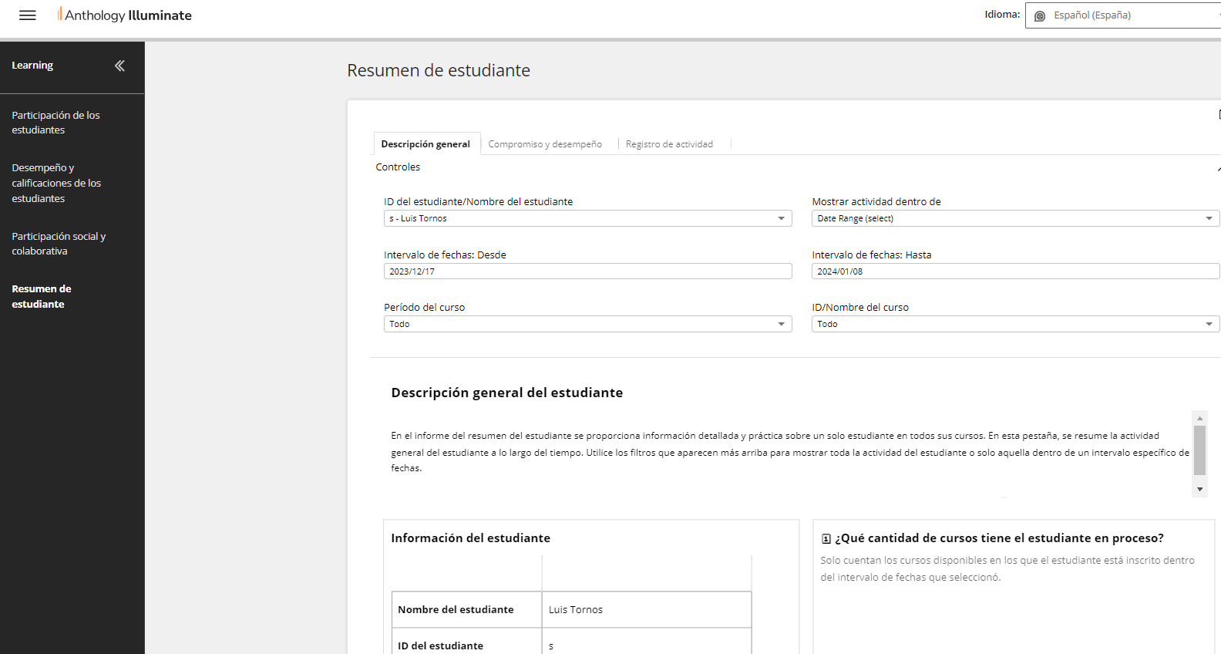Click the ¿Qué cantidad de cursos question heading

pos(1000,538)
